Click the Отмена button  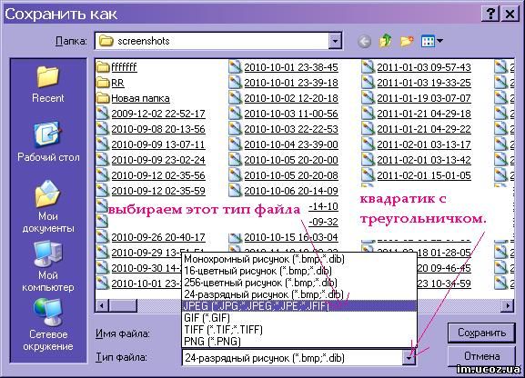click(x=481, y=356)
